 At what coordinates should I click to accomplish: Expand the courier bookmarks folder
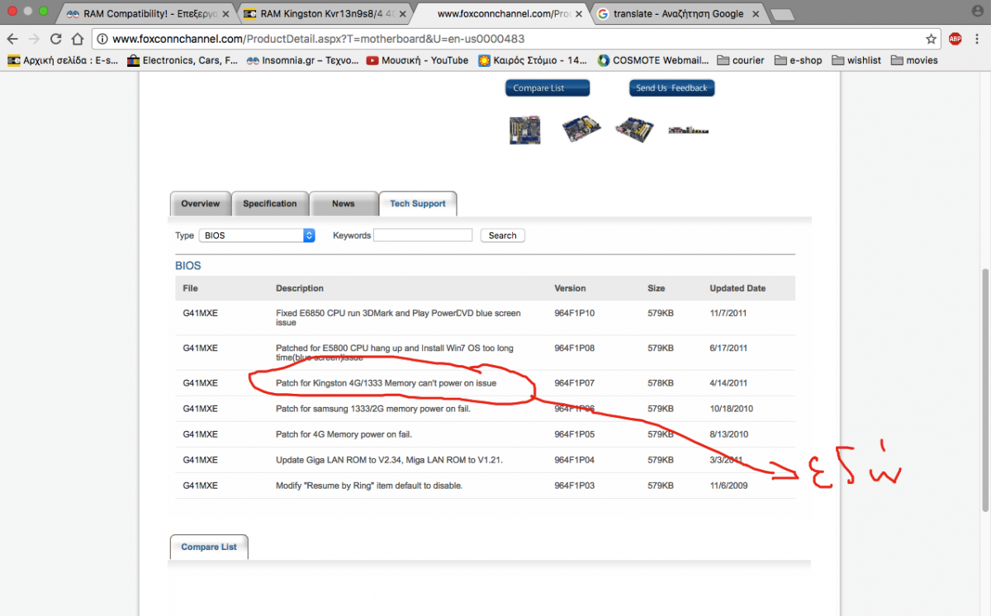pyautogui.click(x=741, y=60)
